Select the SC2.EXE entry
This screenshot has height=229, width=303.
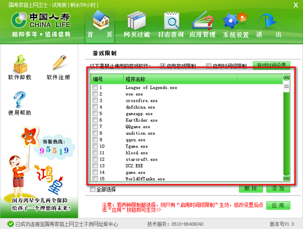[135, 166]
